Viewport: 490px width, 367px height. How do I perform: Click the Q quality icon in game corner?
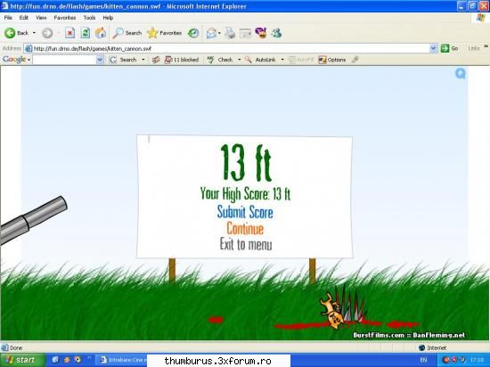(x=461, y=74)
